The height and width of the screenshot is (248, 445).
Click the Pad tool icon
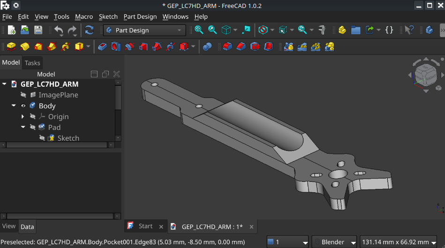[x=11, y=46]
